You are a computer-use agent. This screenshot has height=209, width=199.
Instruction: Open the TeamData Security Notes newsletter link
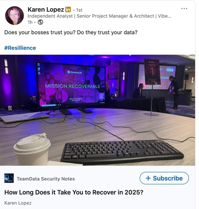tap(46, 179)
